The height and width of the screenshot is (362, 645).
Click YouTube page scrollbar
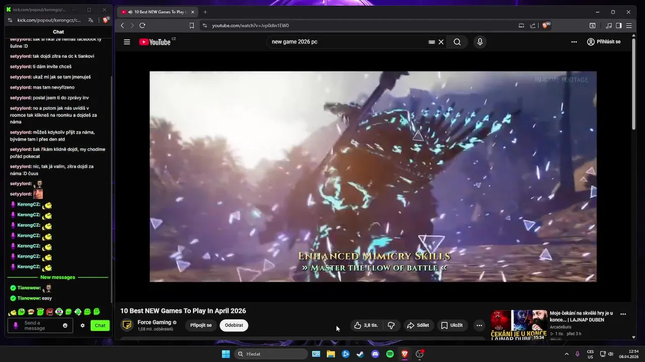tap(633, 85)
